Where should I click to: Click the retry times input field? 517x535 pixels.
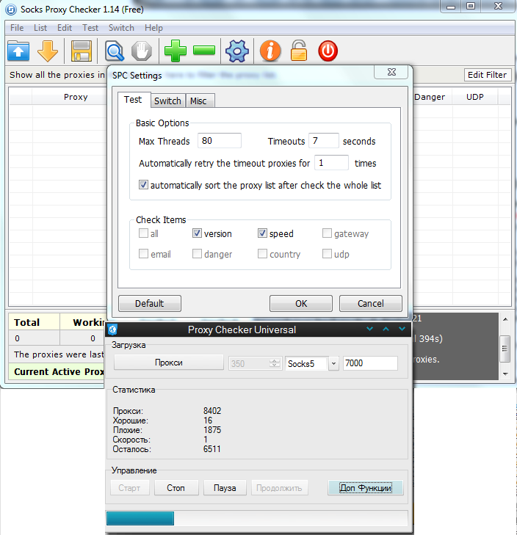tap(331, 162)
